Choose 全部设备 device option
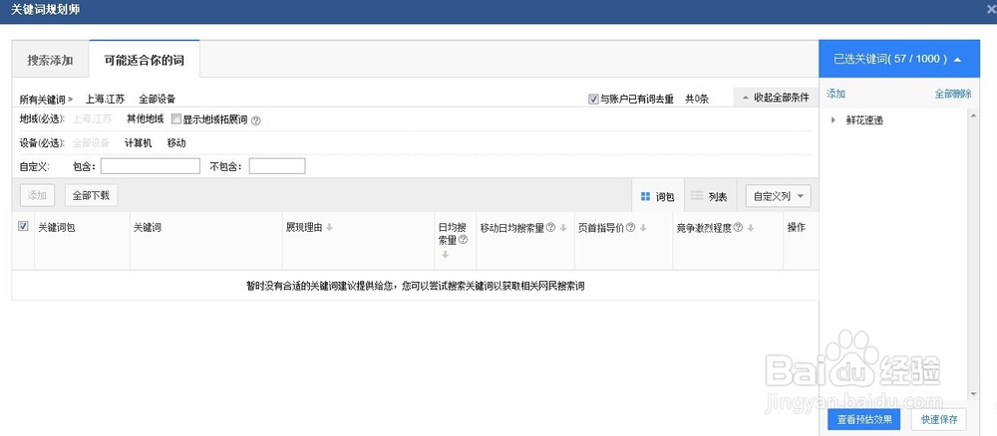This screenshot has width=997, height=436. click(91, 143)
